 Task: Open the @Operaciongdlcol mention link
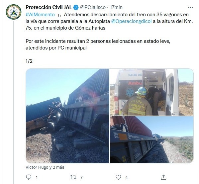tap(131, 21)
